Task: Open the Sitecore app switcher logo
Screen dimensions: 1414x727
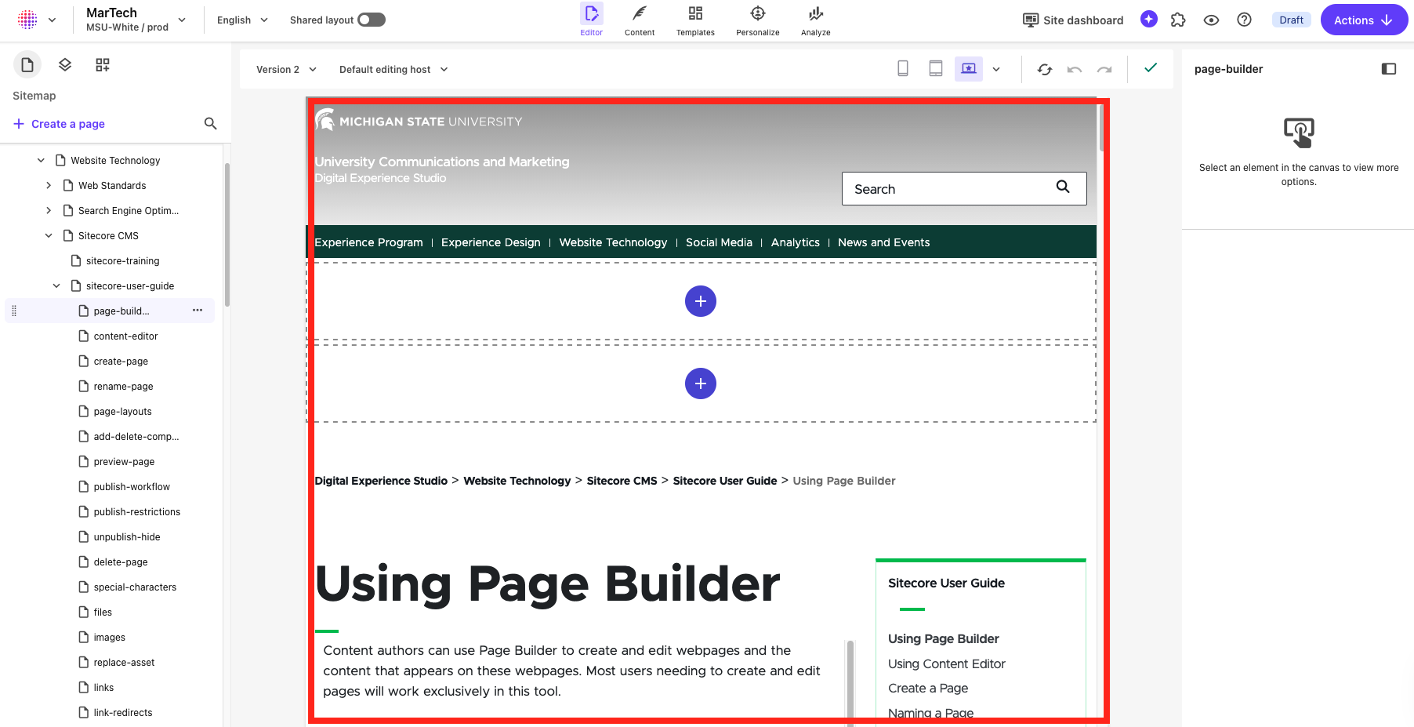Action: [27, 20]
